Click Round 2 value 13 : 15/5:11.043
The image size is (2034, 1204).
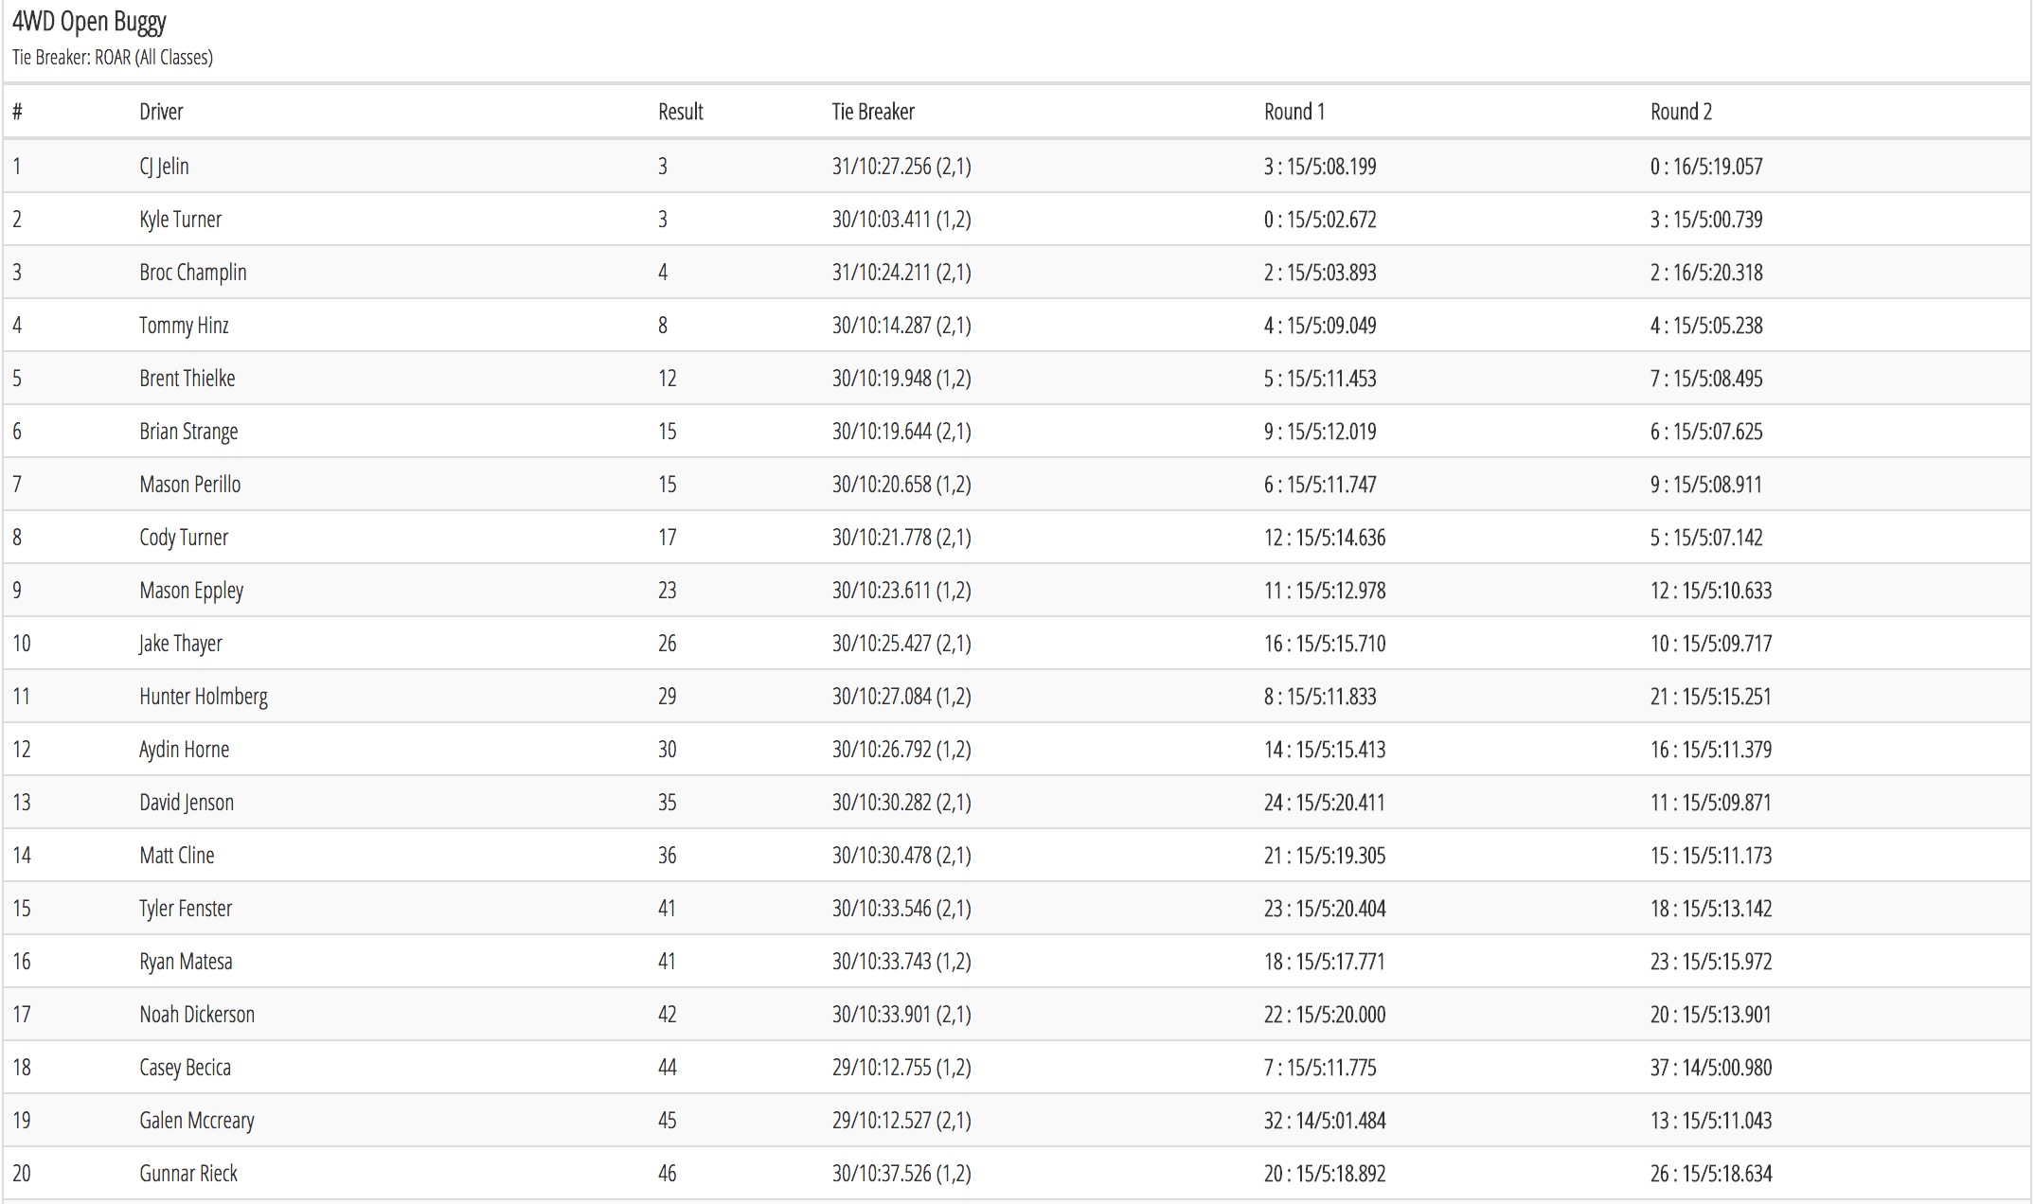tap(1711, 1121)
